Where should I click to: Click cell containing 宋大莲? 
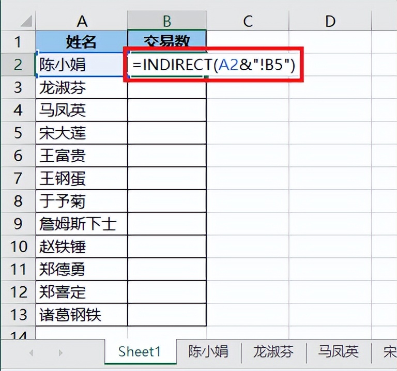[x=82, y=133]
